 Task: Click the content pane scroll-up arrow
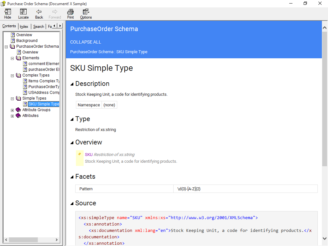(x=324, y=28)
